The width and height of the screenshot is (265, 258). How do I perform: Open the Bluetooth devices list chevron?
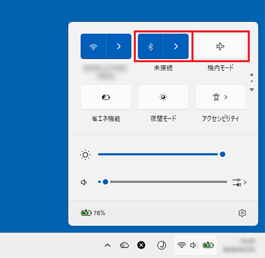coord(176,46)
